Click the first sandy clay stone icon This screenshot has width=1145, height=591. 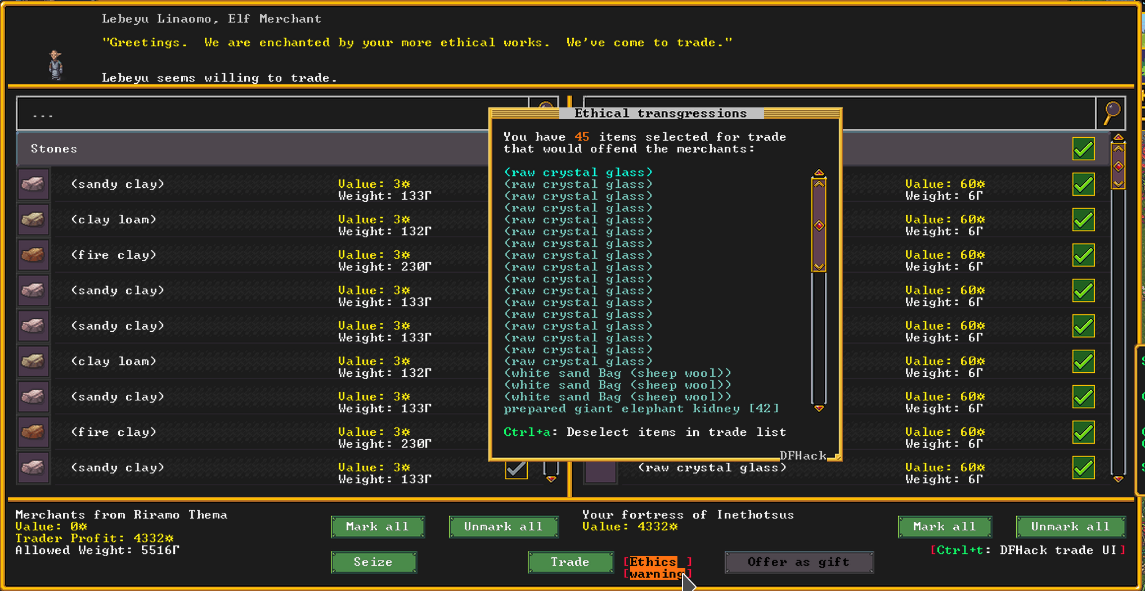click(33, 184)
